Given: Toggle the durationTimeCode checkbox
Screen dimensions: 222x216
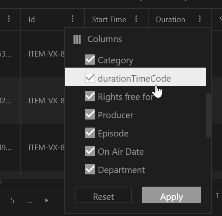Looking at the screenshot, I should 90,78.
